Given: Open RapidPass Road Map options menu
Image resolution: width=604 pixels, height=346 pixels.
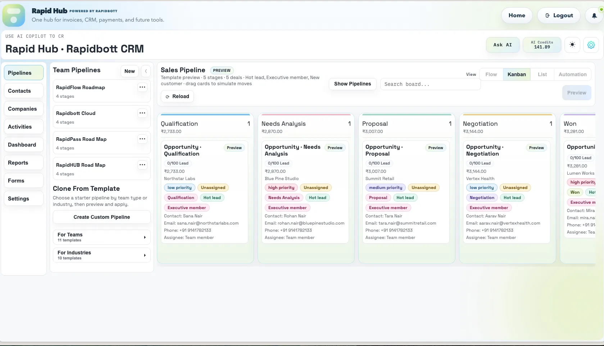Looking at the screenshot, I should pos(142,139).
